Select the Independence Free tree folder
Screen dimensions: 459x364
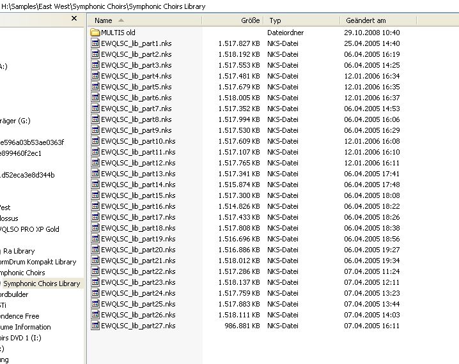(x=20, y=316)
